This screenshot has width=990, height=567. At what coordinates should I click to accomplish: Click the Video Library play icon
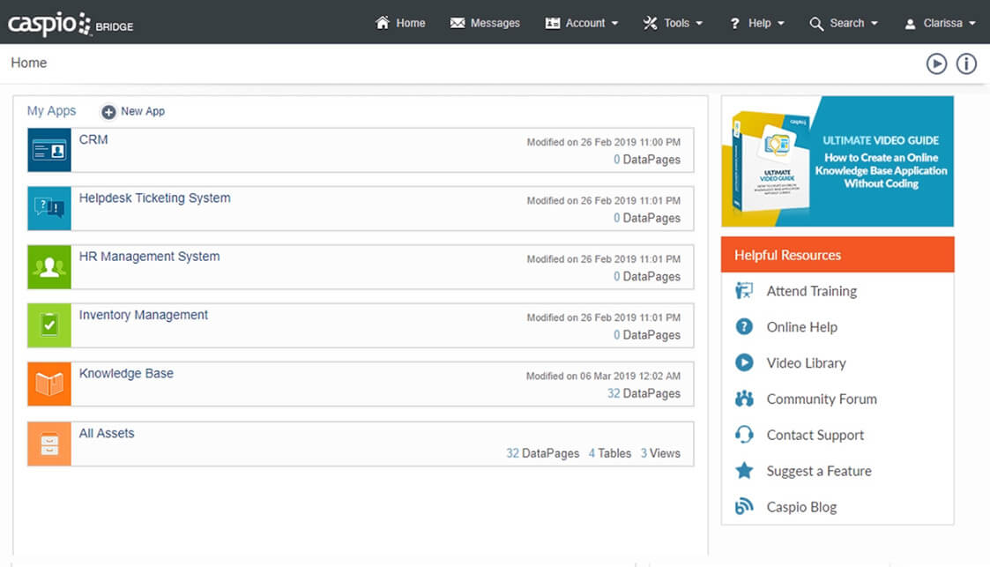point(744,362)
